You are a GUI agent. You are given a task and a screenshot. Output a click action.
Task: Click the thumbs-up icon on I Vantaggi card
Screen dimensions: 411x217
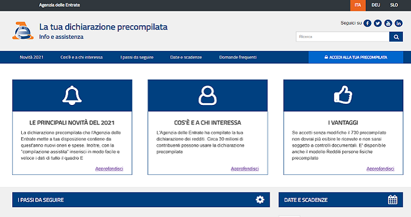343,95
